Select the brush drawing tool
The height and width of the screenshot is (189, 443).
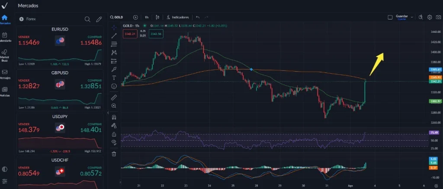click(x=114, y=69)
